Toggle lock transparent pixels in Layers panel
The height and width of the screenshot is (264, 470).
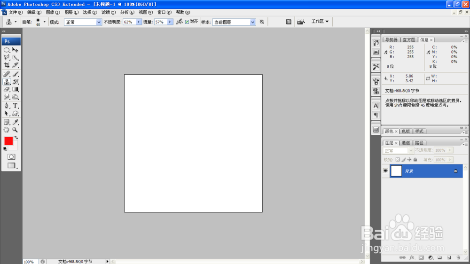pos(398,160)
